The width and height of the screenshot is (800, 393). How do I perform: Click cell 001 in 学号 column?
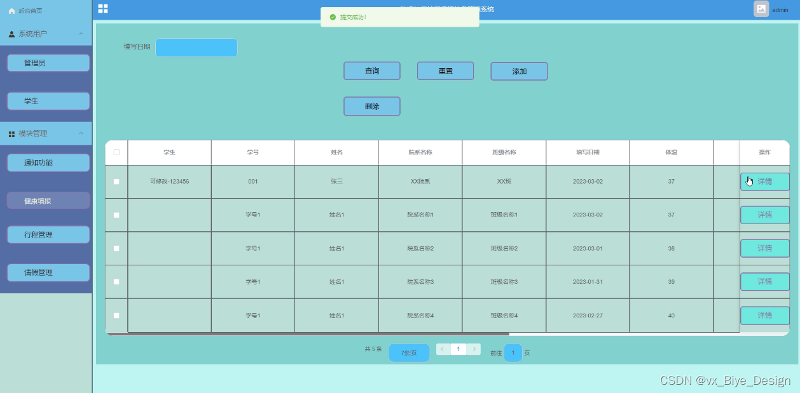coord(253,182)
